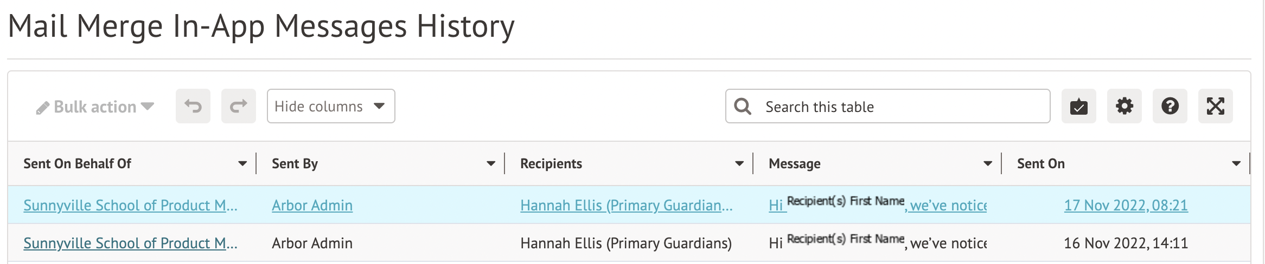Type in the Search this table field
Viewport: 1265px width, 264px height.
(x=900, y=107)
